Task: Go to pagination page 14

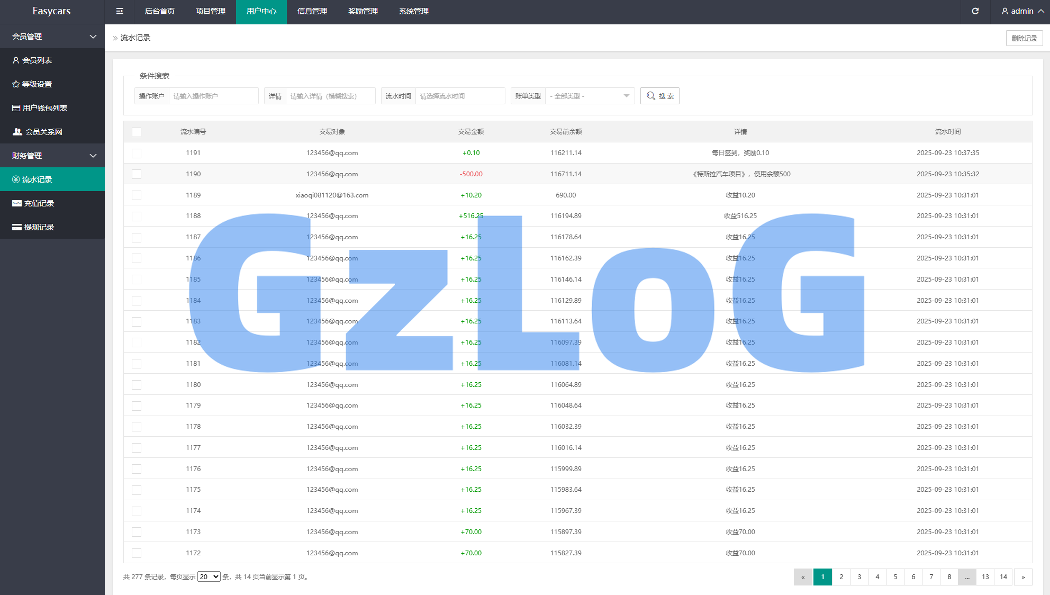Action: pyautogui.click(x=1003, y=576)
